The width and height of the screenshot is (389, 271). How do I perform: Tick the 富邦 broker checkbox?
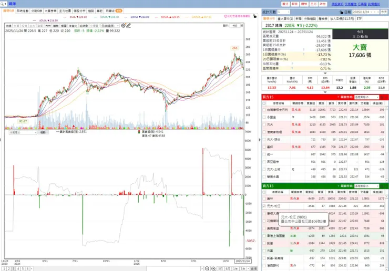coord(264,147)
